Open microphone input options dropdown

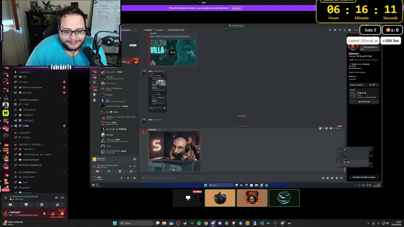pyautogui.click(x=48, y=214)
